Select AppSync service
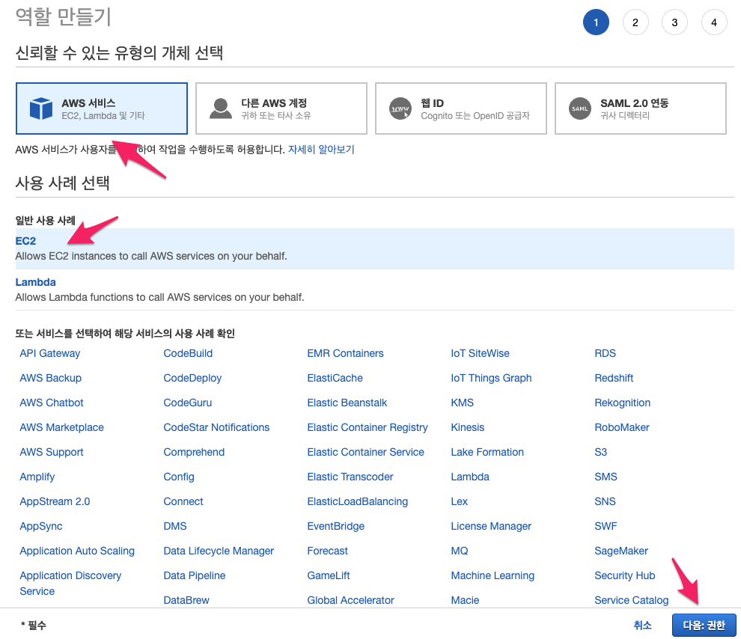The width and height of the screenshot is (741, 639). pyautogui.click(x=40, y=526)
